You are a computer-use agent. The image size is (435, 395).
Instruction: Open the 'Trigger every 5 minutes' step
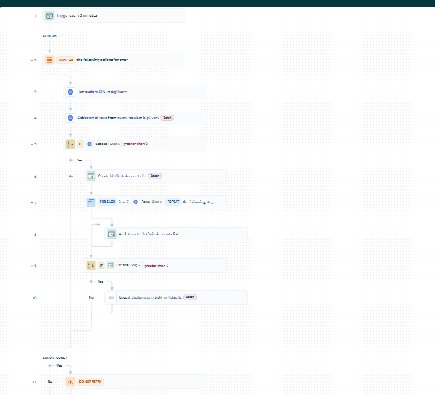[x=77, y=15]
